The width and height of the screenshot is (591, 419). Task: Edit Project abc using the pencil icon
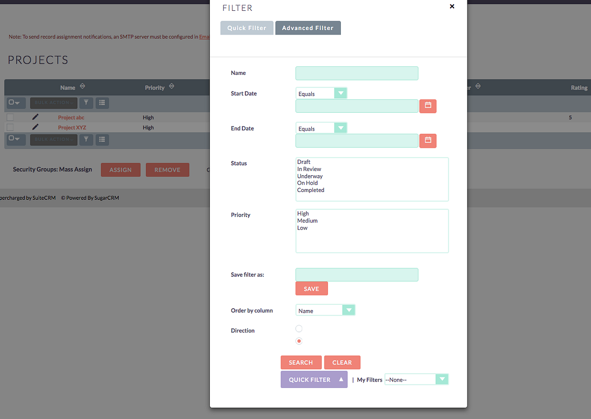click(x=34, y=117)
